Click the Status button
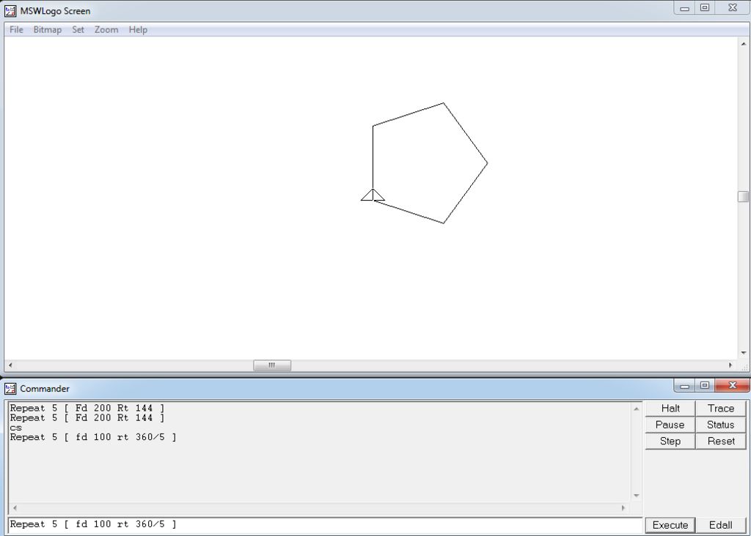The width and height of the screenshot is (751, 536). (720, 425)
